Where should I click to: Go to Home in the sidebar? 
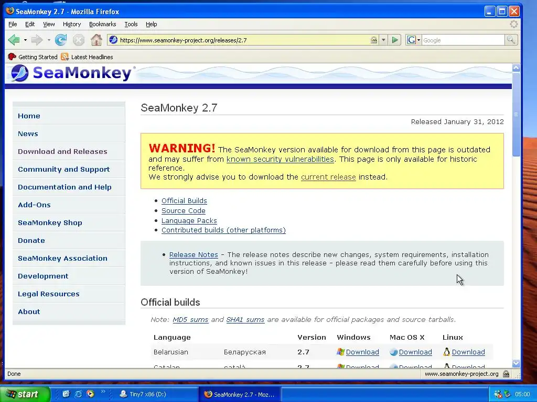coord(69,116)
